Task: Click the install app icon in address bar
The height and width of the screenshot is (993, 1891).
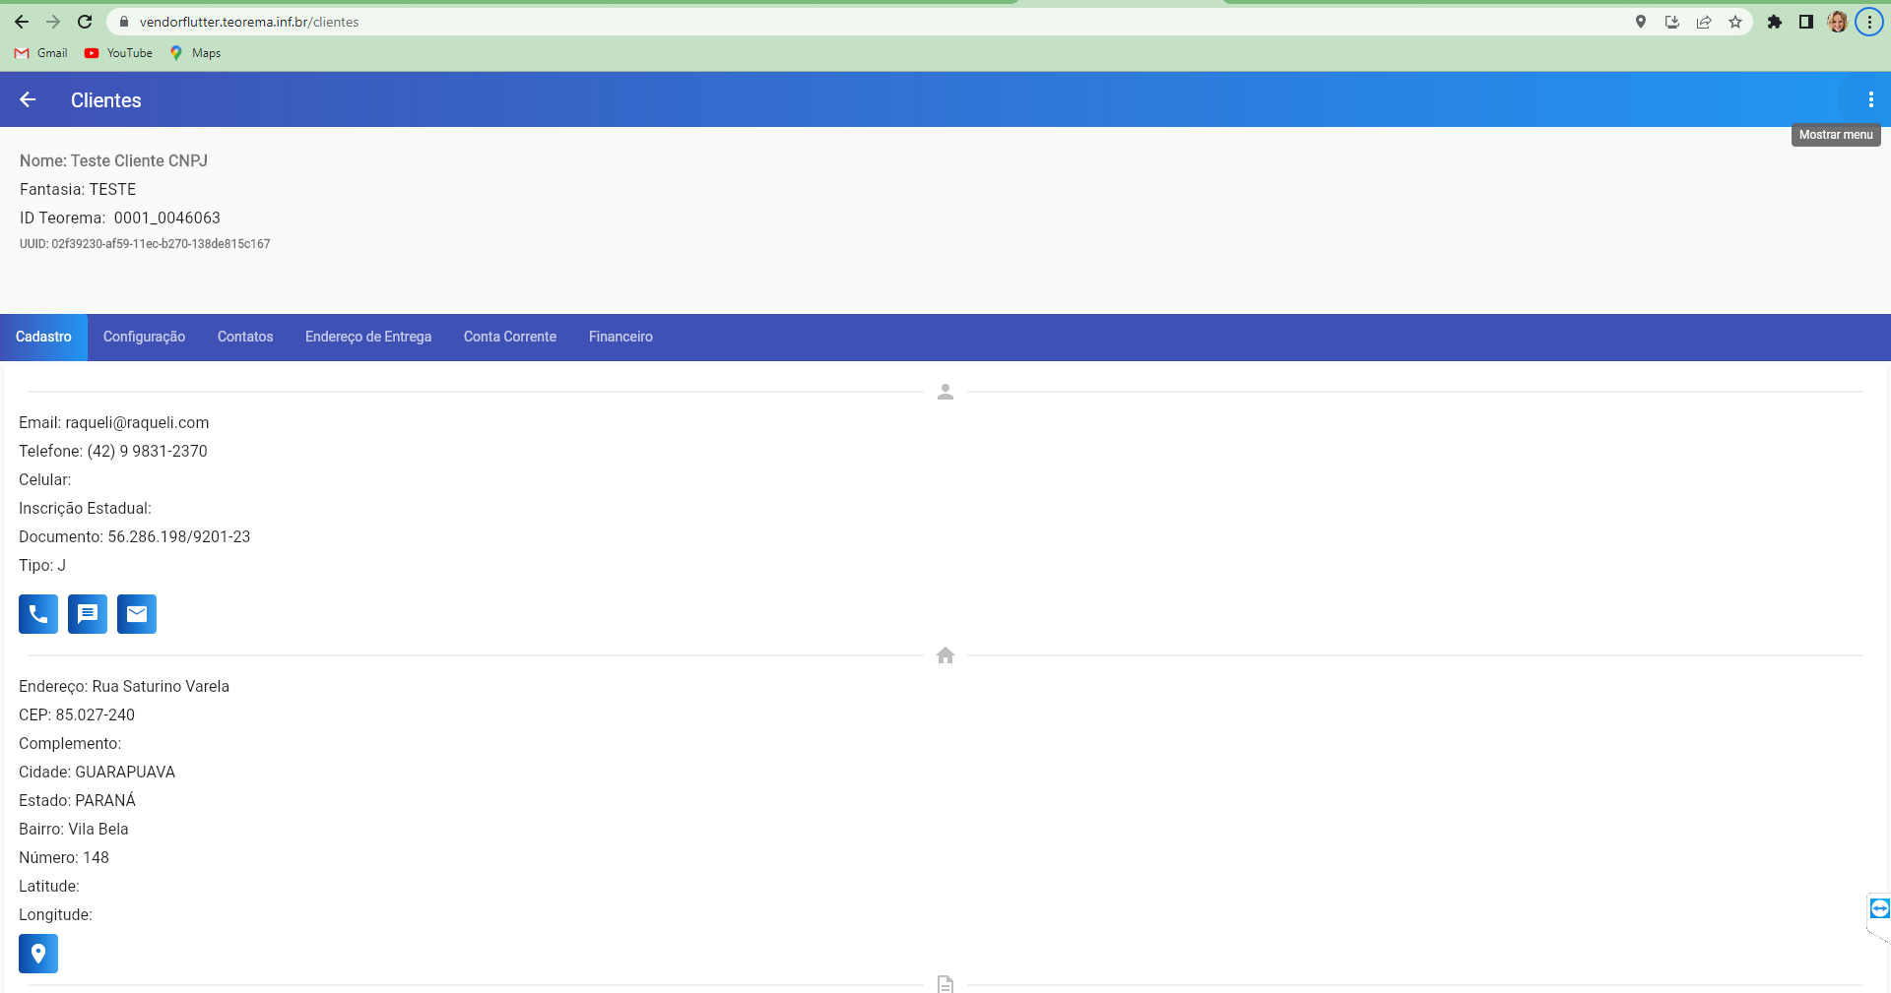Action: pos(1672,22)
